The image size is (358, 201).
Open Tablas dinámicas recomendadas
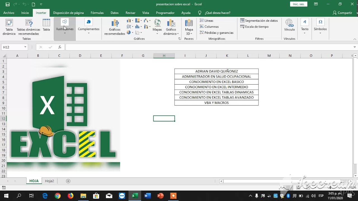click(29, 27)
